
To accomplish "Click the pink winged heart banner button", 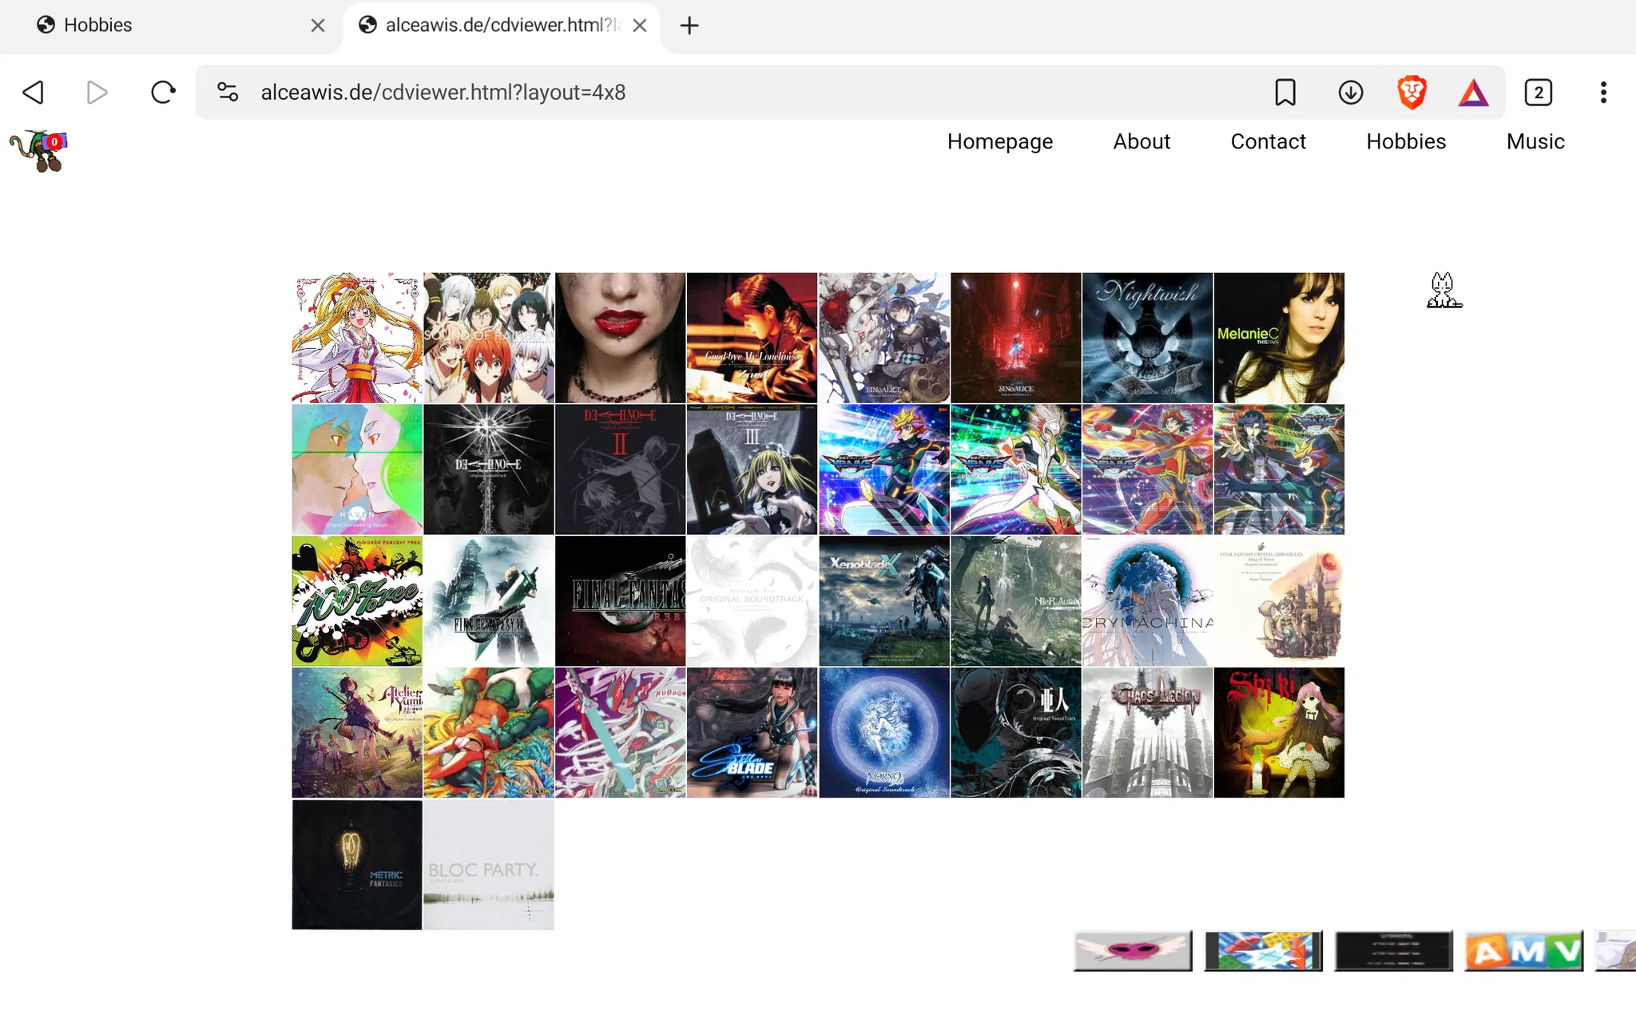I will pyautogui.click(x=1133, y=951).
